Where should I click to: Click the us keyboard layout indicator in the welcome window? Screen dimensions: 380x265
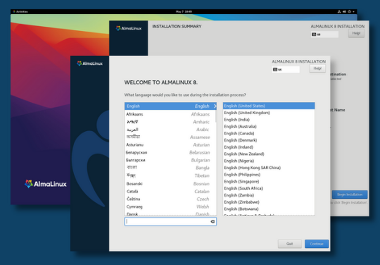pyautogui.click(x=286, y=69)
